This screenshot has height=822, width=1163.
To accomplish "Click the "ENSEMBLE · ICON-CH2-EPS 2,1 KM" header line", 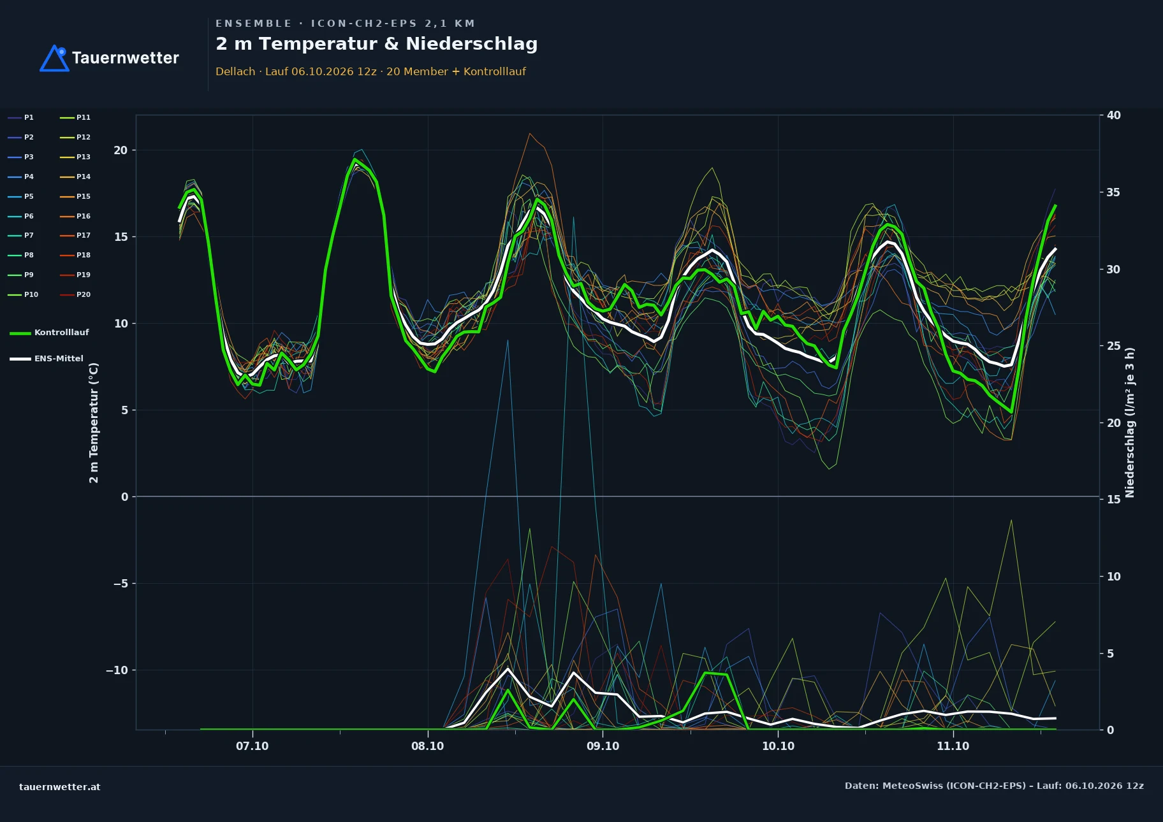I will (346, 24).
